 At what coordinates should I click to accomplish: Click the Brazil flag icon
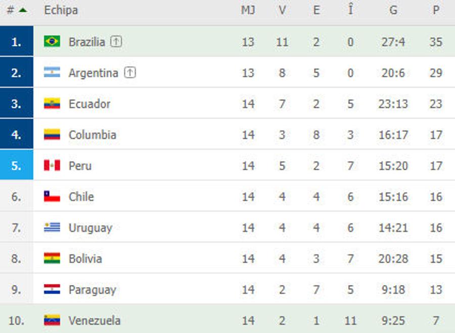click(52, 41)
